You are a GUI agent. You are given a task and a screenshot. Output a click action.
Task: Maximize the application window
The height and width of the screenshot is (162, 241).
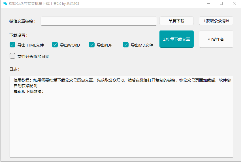coord(221,4)
